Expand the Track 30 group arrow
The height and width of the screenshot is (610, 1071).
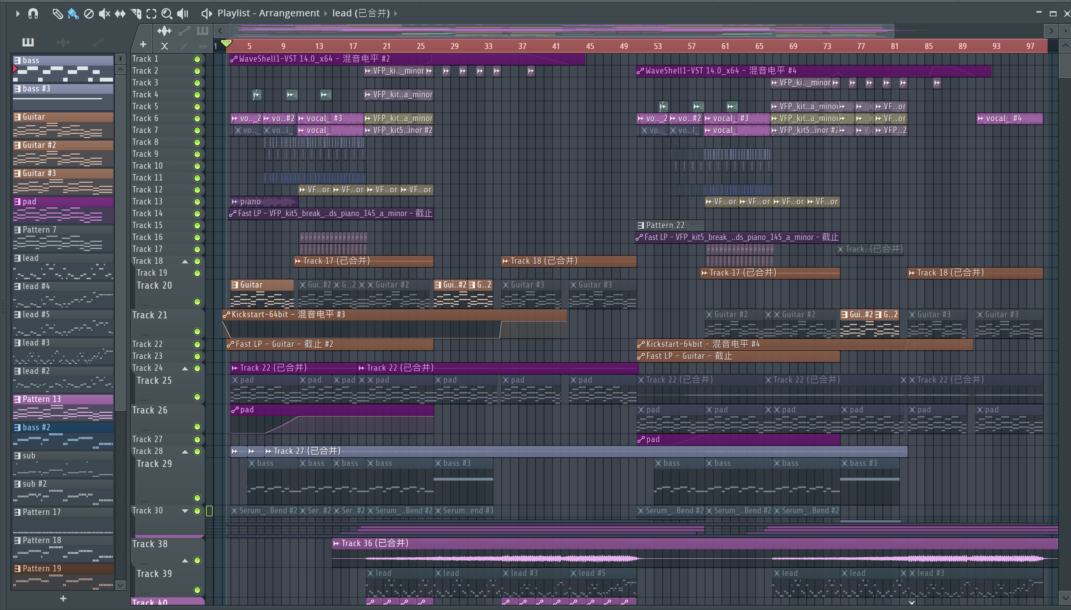pyautogui.click(x=185, y=511)
